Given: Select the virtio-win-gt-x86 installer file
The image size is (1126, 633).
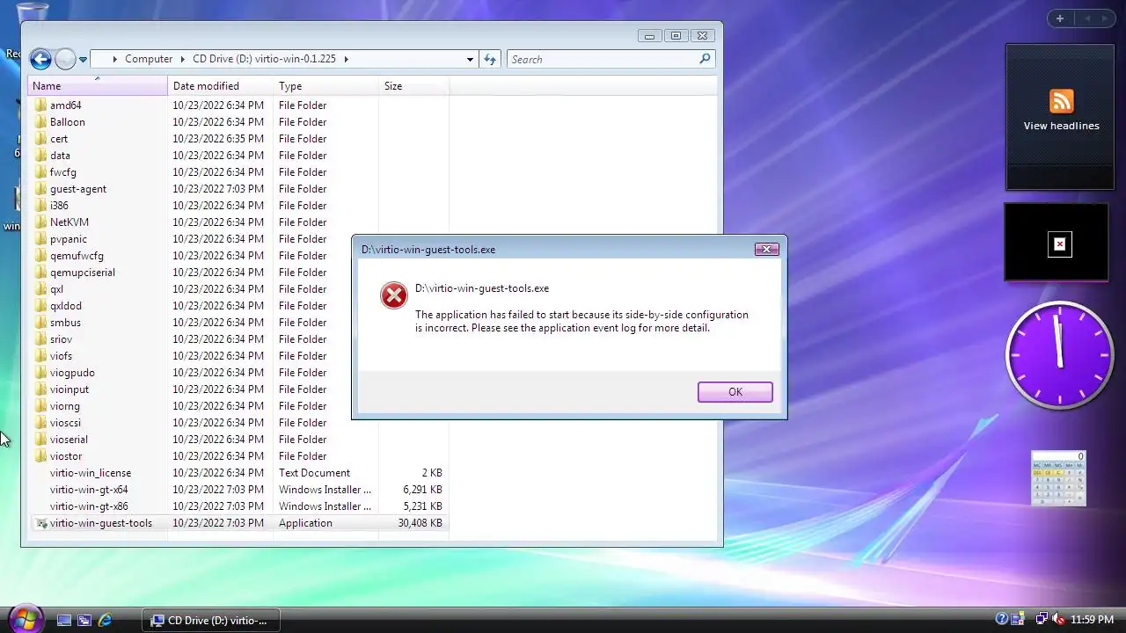Looking at the screenshot, I should click(89, 506).
